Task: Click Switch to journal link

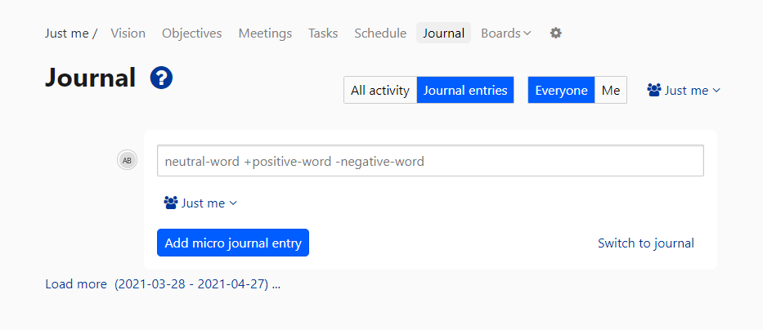Action: (x=645, y=243)
